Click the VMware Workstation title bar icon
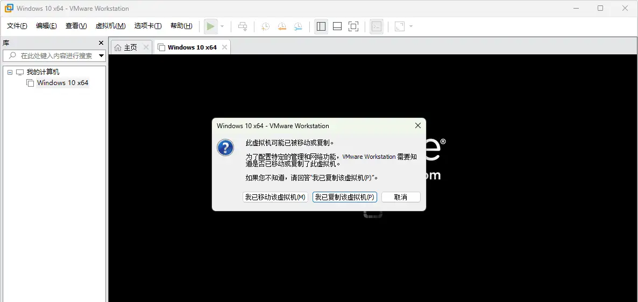Viewport: 638px width, 302px height. (9, 8)
